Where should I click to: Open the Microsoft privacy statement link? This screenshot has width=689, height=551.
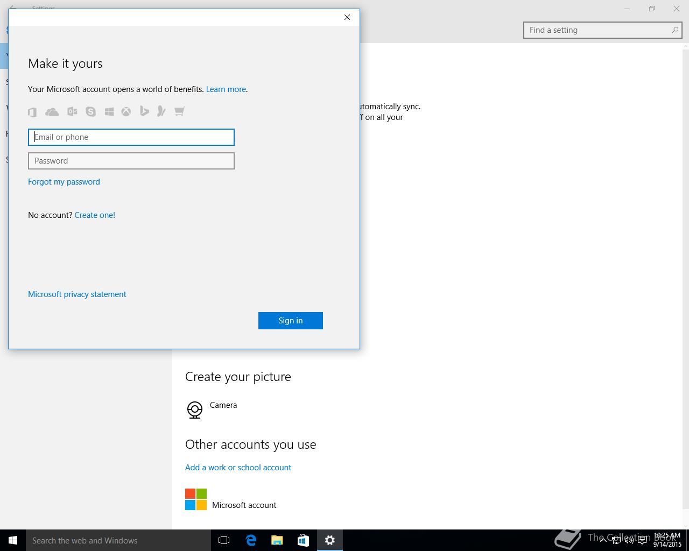pyautogui.click(x=77, y=294)
